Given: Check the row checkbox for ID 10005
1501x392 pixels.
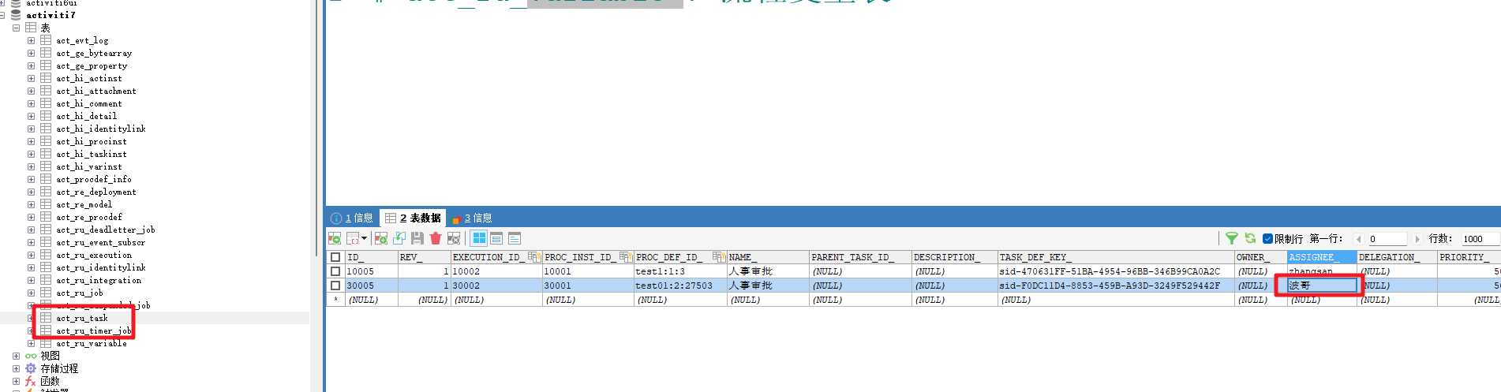Looking at the screenshot, I should click(335, 271).
